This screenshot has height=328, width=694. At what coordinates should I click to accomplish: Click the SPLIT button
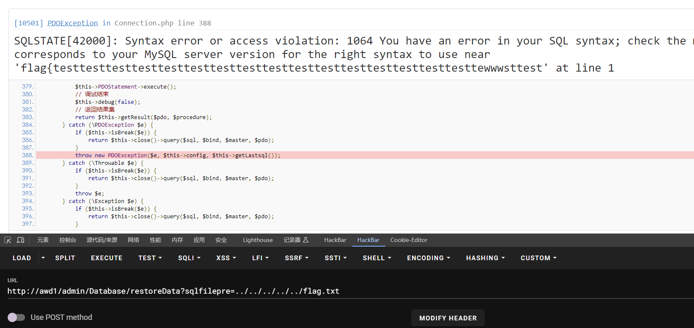point(65,258)
